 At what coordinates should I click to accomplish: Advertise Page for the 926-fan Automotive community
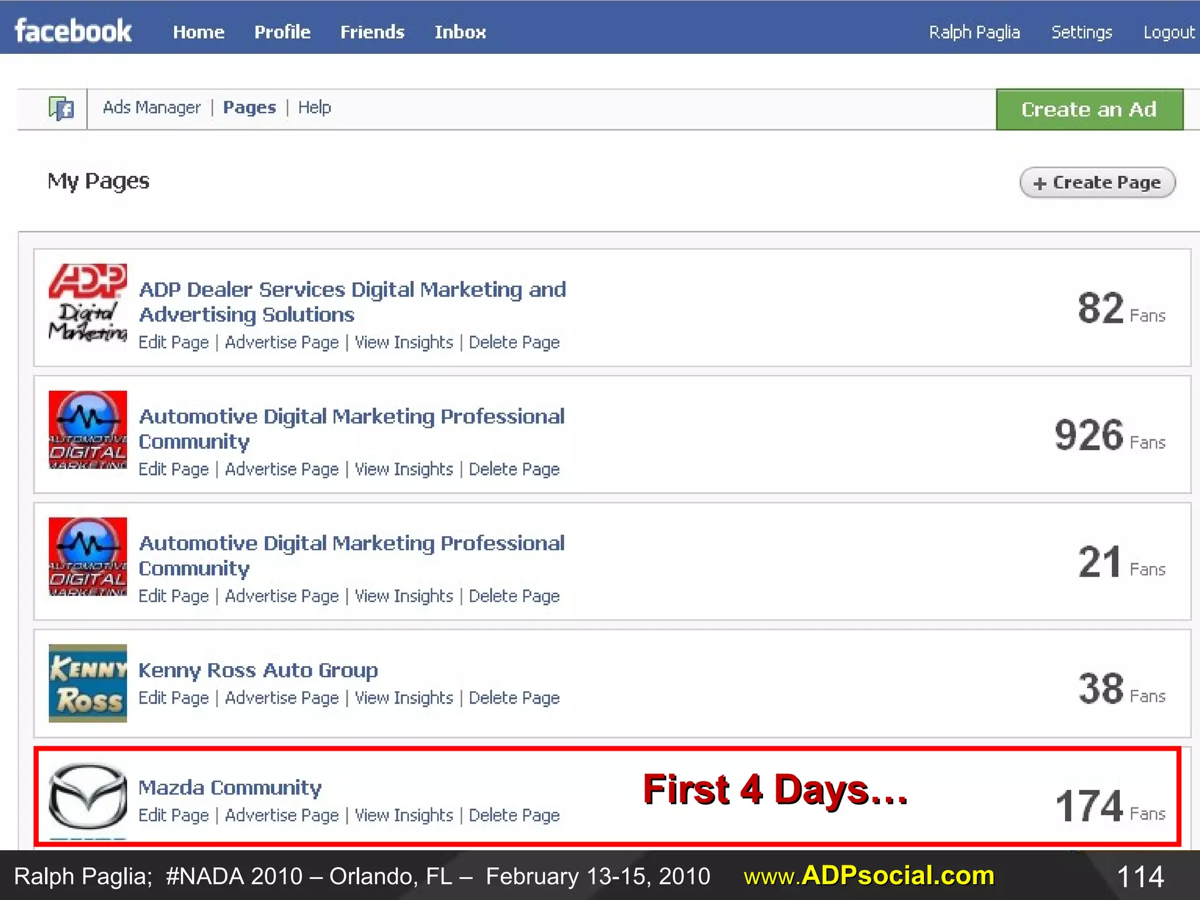282,469
